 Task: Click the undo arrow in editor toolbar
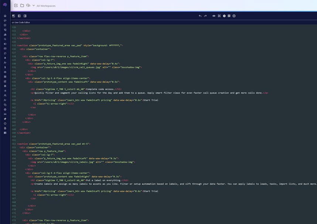tap(200, 16)
